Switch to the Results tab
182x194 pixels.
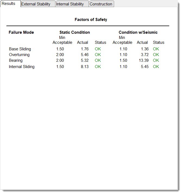pyautogui.click(x=8, y=4)
